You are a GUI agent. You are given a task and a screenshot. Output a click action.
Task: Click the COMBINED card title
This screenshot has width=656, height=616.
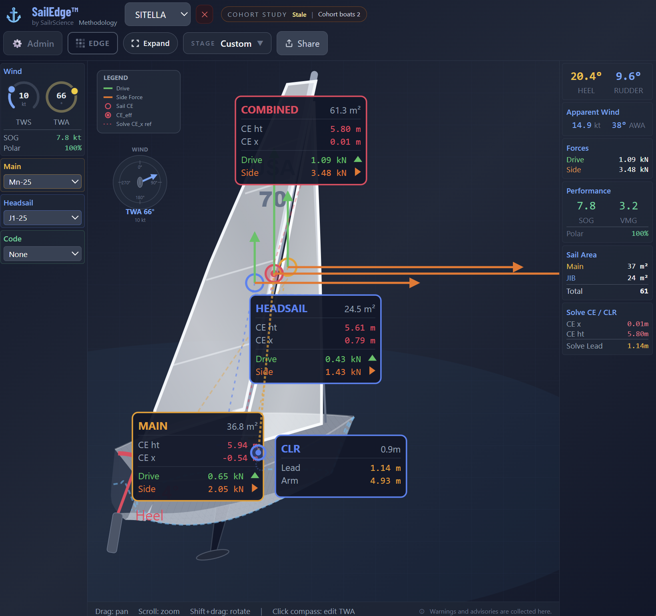point(269,110)
